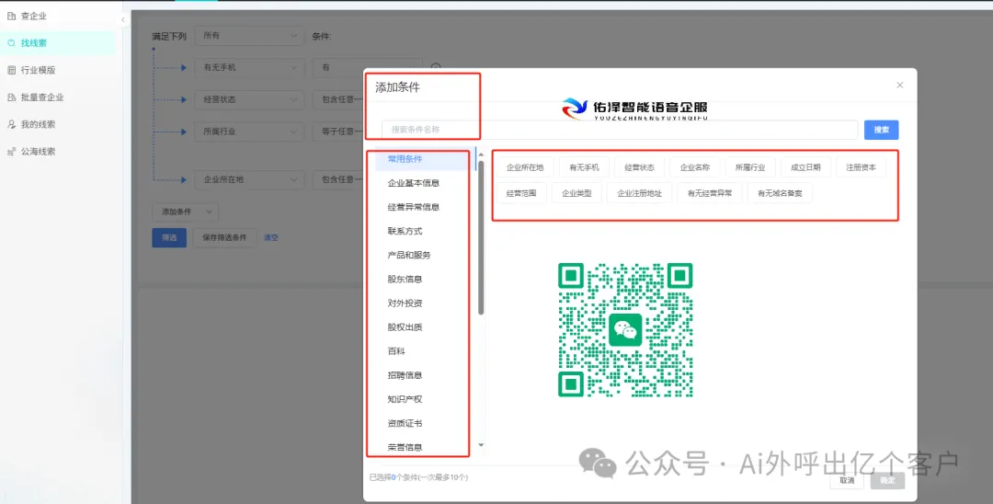Toggle the 有无经营异常 condition tag
This screenshot has height=504, width=993.
[710, 193]
